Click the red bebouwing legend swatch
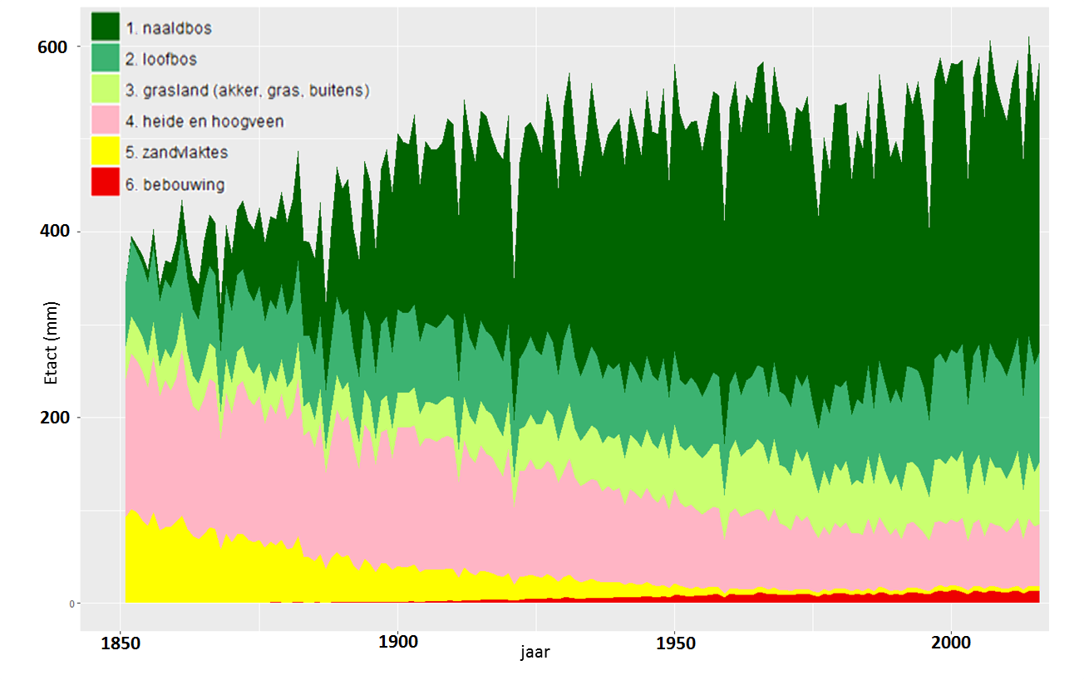The height and width of the screenshot is (680, 1084). (106, 183)
